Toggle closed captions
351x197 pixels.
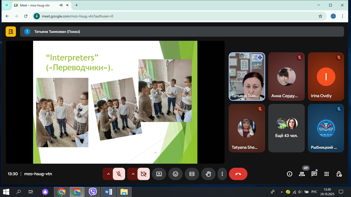(x=192, y=174)
